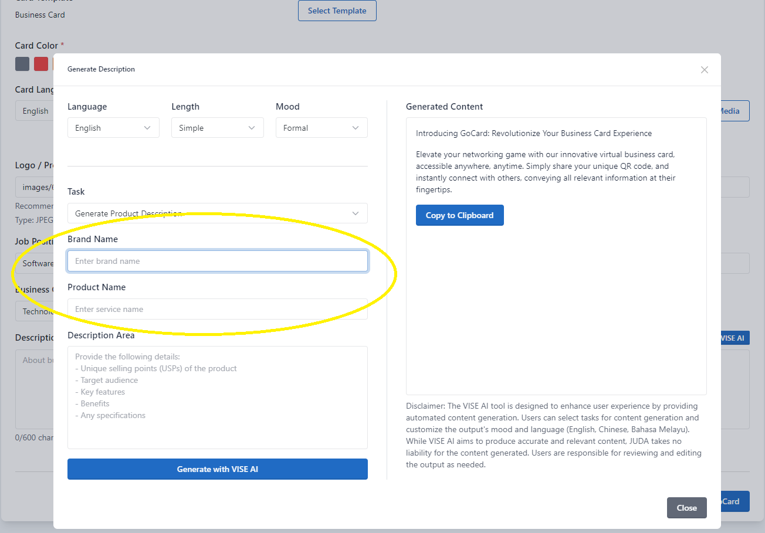Click inside the Description Area textbox
Viewport: 765px width, 533px height.
(x=217, y=397)
